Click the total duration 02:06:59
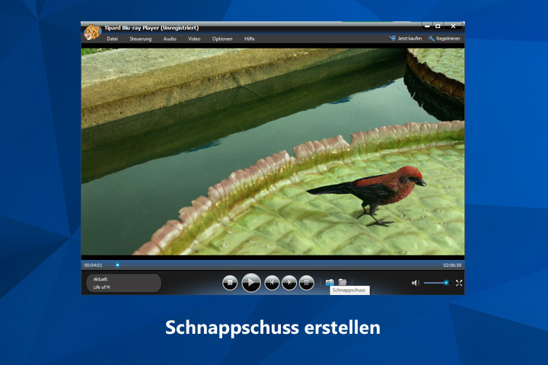 click(x=452, y=265)
